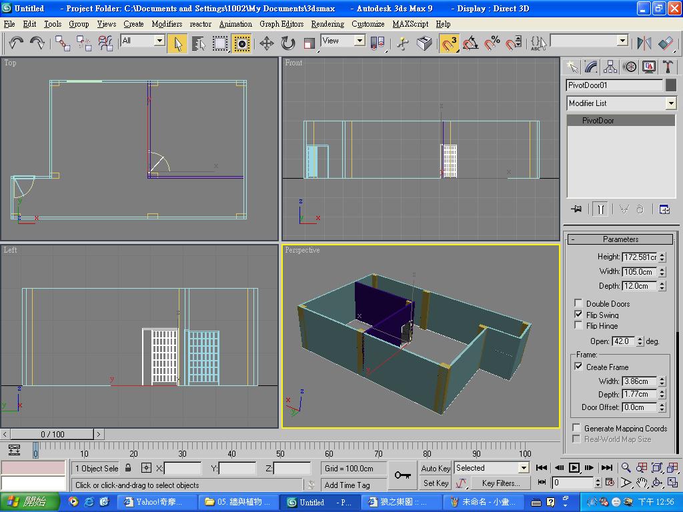Switch to the Utilities hammer panel
Image resolution: width=683 pixels, height=512 pixels.
(x=668, y=67)
